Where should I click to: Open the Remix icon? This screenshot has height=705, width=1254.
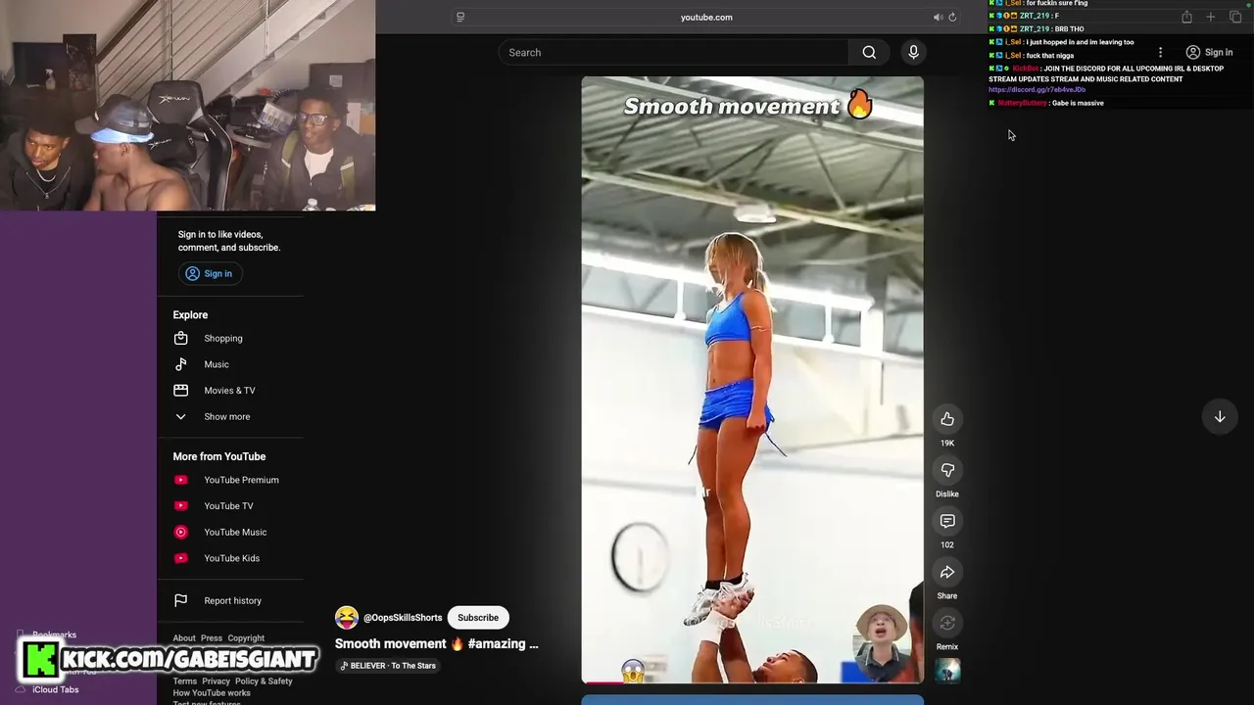click(947, 623)
